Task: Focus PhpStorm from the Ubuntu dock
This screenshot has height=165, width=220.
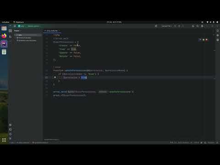Action: coord(4,44)
